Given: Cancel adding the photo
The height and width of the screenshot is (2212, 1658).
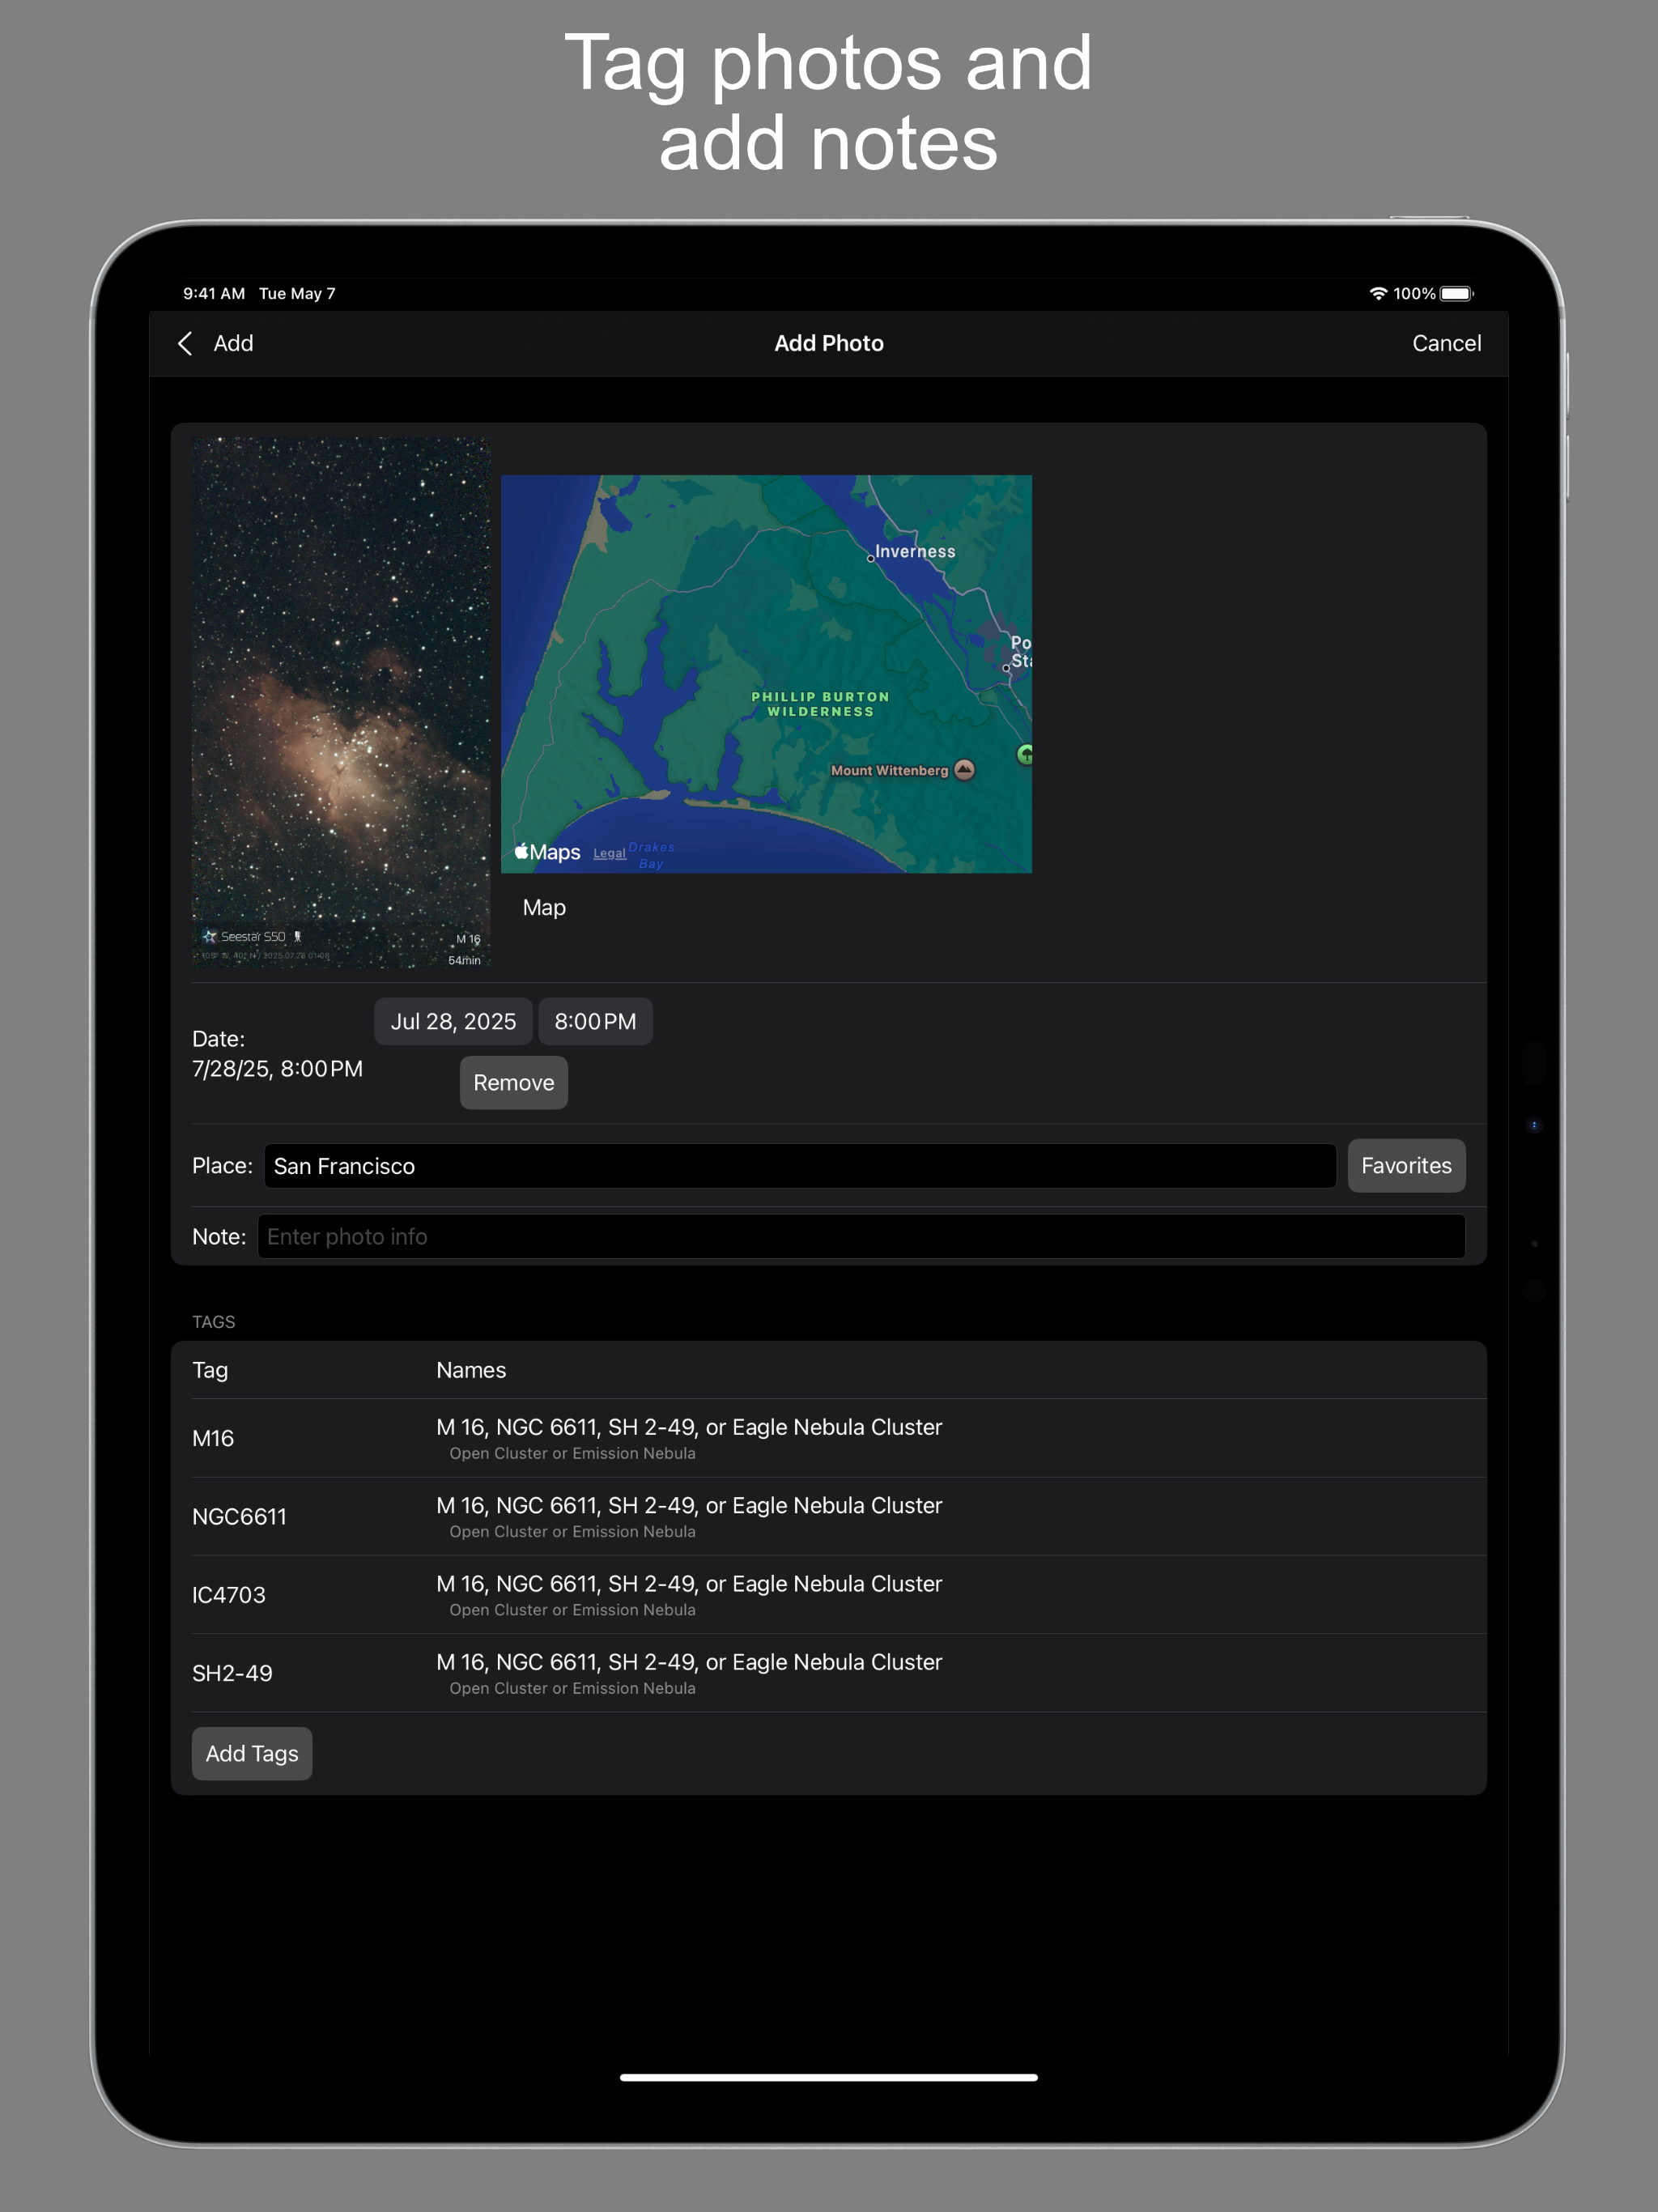Looking at the screenshot, I should click(x=1446, y=343).
